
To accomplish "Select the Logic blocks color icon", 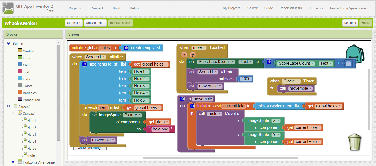I will [x=20, y=57].
